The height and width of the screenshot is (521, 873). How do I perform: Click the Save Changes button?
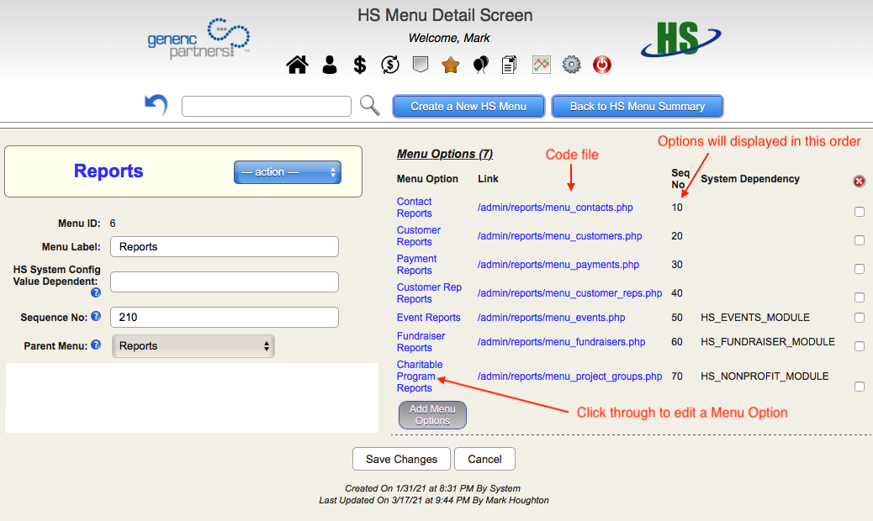pyautogui.click(x=401, y=459)
